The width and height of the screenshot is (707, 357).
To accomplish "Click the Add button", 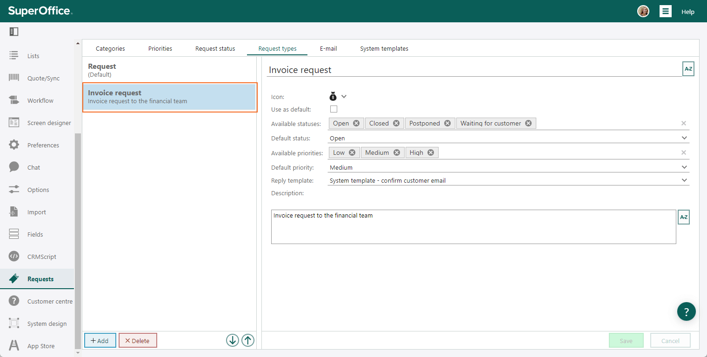I will [100, 341].
